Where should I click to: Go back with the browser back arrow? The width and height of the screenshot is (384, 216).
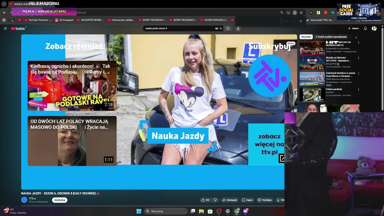(x=4, y=13)
